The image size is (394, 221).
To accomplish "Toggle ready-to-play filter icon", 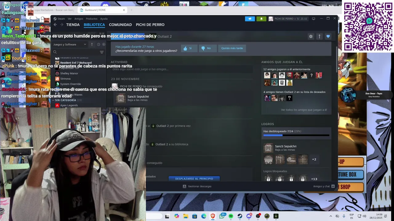I will point(104,45).
